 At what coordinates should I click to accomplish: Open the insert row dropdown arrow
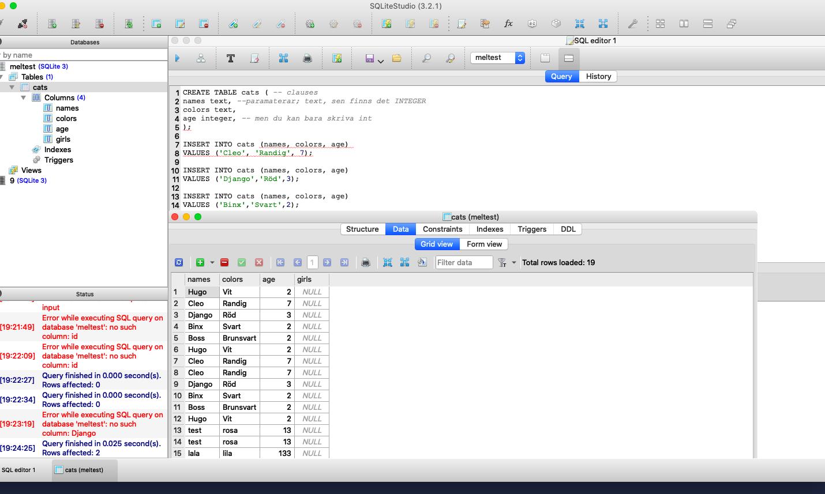tap(212, 262)
